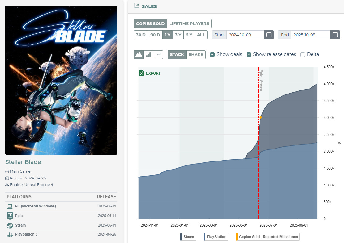344x243 pixels.
Task: Click the Sales chart header icon
Action: (x=137, y=6)
